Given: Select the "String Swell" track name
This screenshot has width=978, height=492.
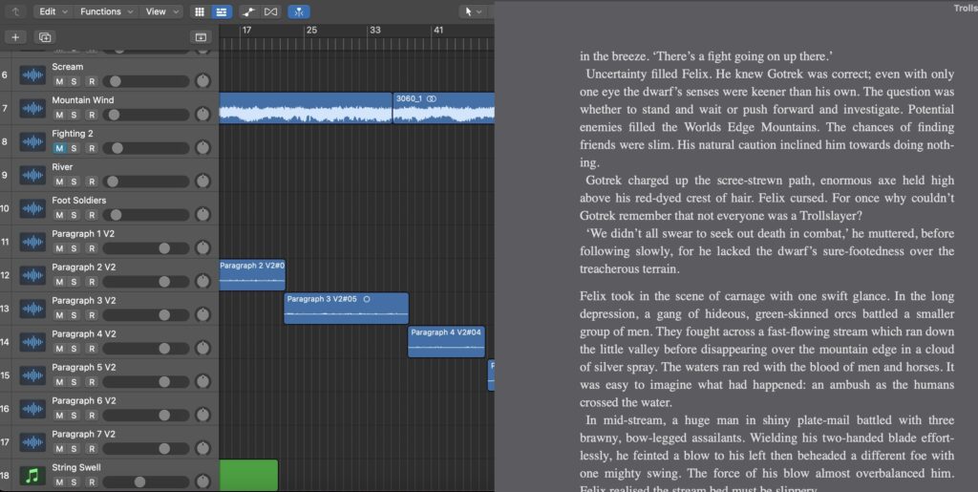Looking at the screenshot, I should (x=76, y=467).
